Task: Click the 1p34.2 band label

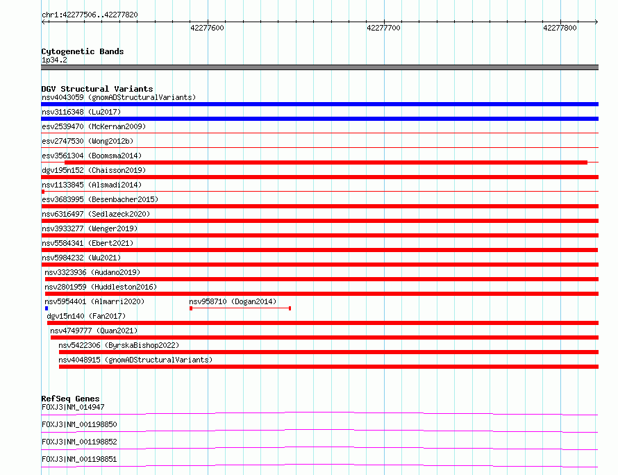Action: pos(54,60)
